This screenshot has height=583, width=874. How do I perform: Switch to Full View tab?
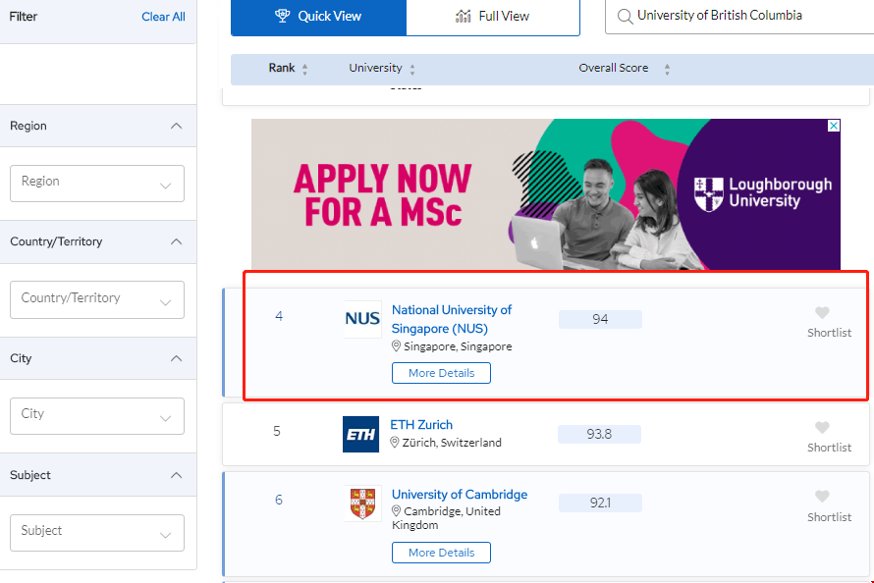[x=493, y=16]
